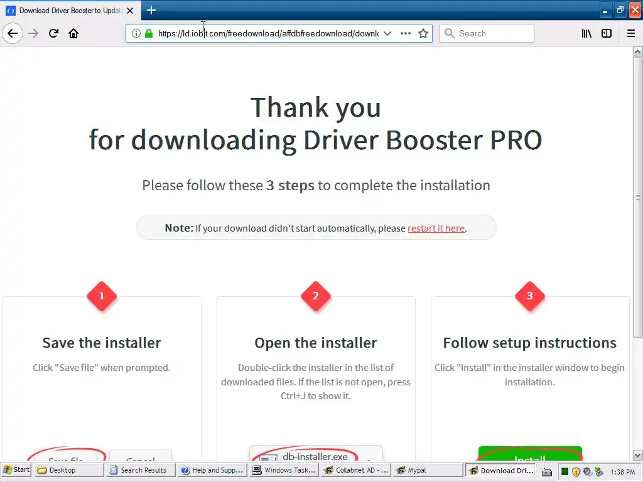Image resolution: width=643 pixels, height=482 pixels.
Task: Open the on-screen keyboard tray icon
Action: click(x=547, y=472)
